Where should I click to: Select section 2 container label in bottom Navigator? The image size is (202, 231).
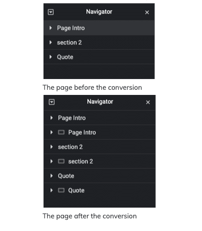point(80,161)
